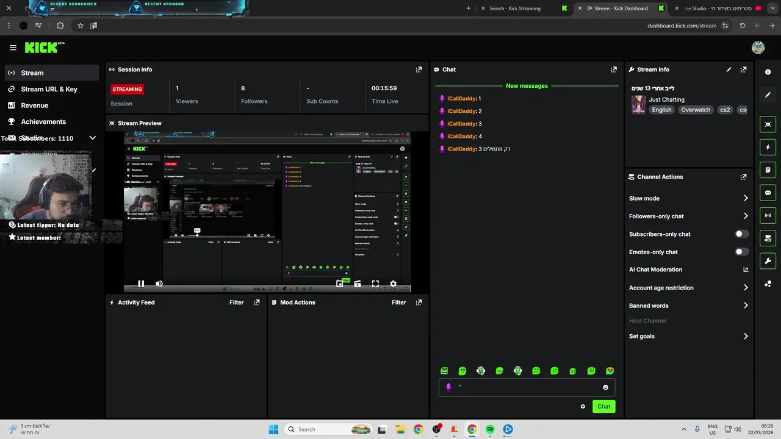Image resolution: width=781 pixels, height=439 pixels.
Task: Enable Emotes-only chat switch
Action: (x=741, y=252)
